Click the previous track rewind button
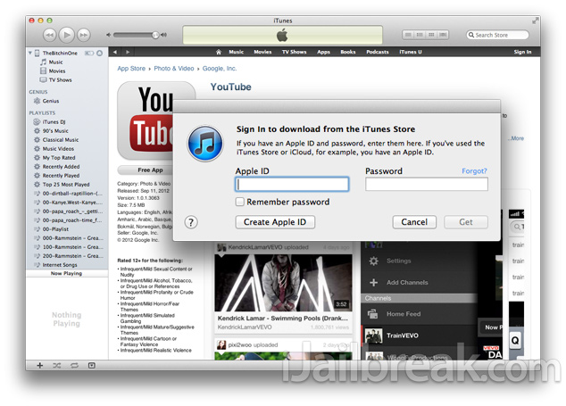The image size is (566, 406). (49, 35)
